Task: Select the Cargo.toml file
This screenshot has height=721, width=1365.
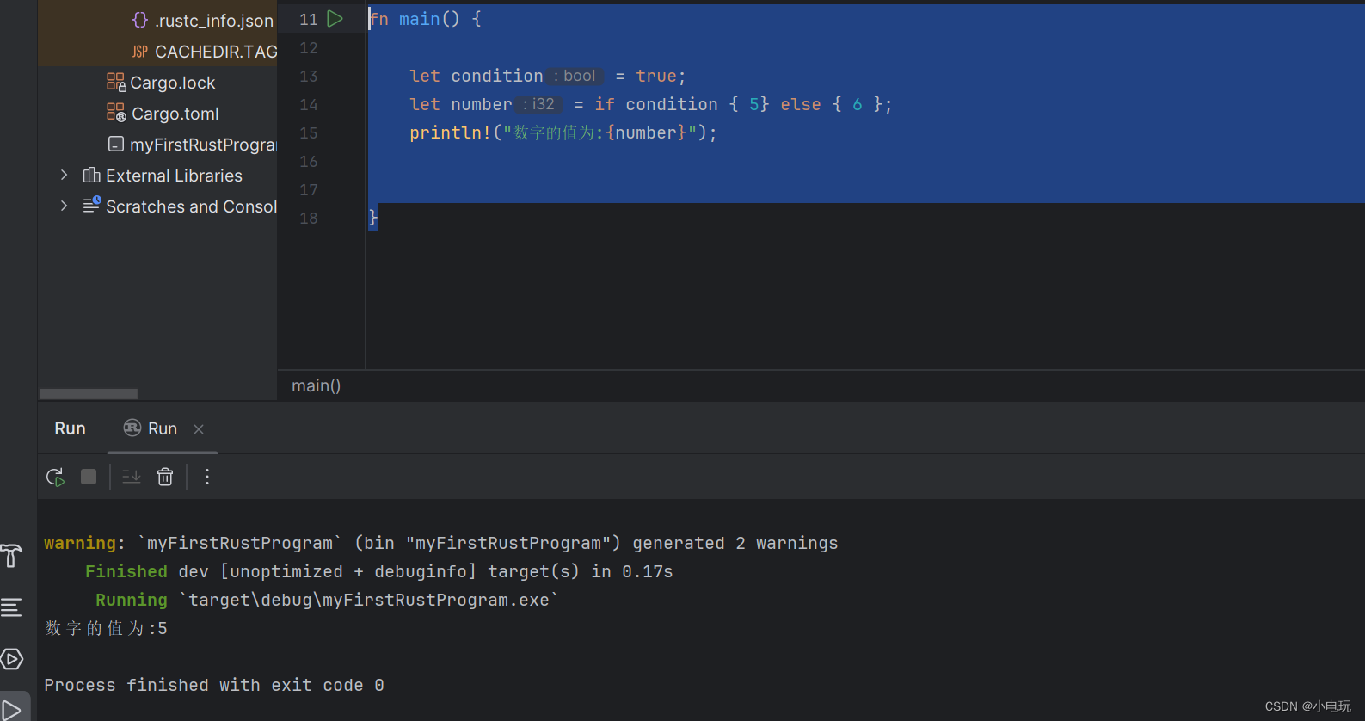Action: (x=175, y=114)
